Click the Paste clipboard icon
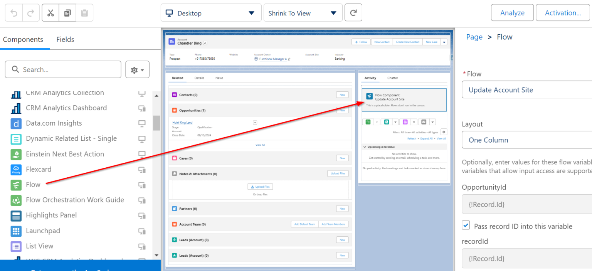Image resolution: width=592 pixels, height=271 pixels. coord(84,13)
